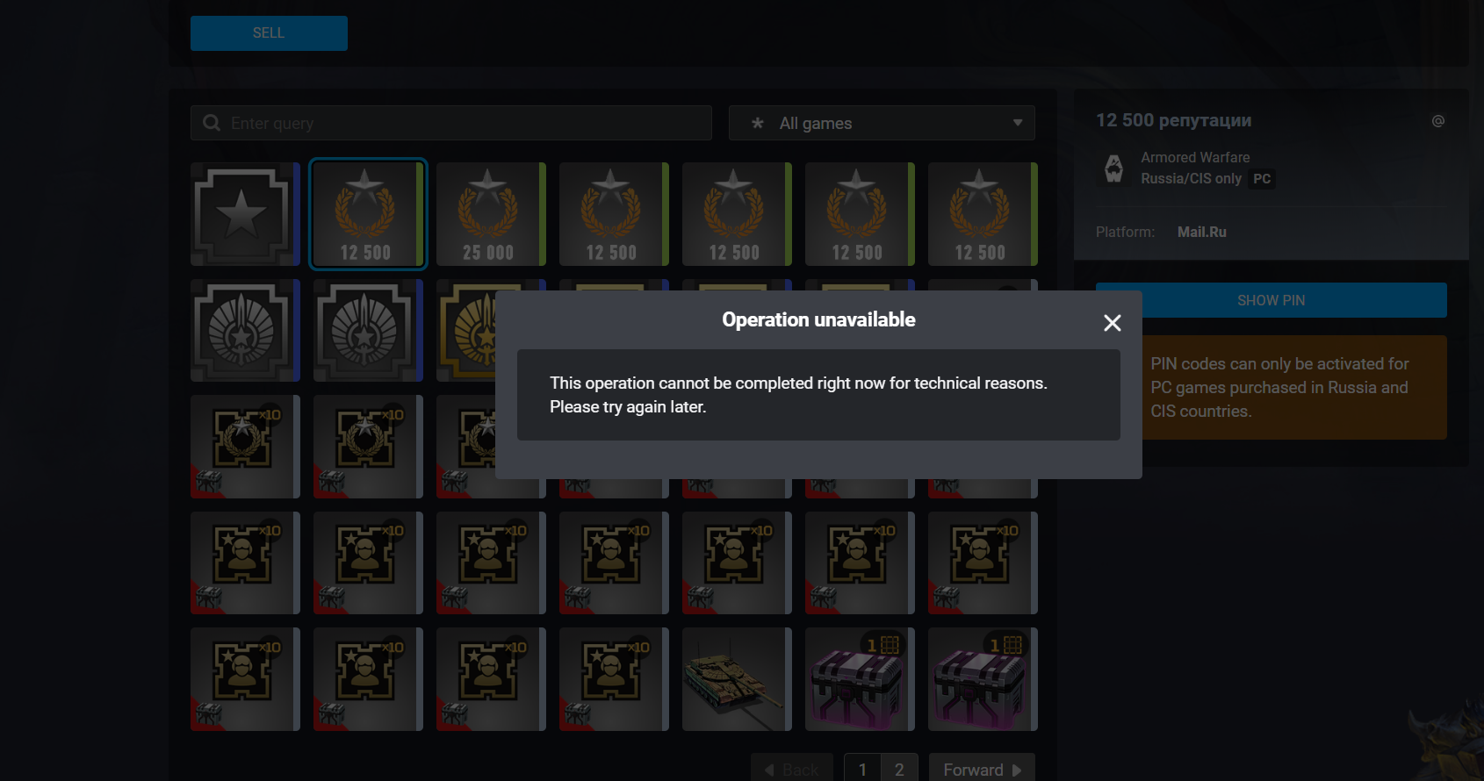
Task: Click the Enter query search field
Action: point(450,123)
